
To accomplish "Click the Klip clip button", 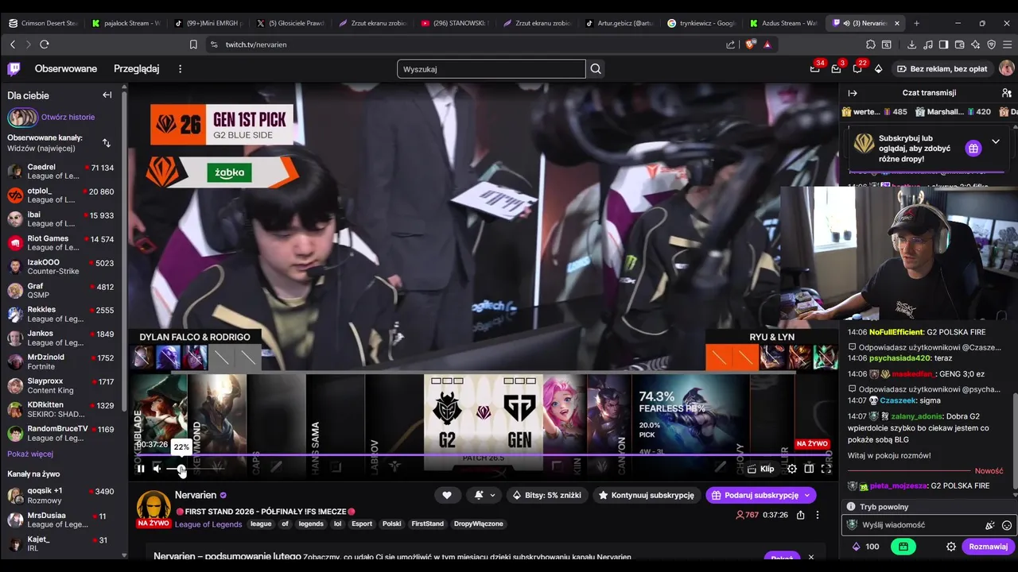I will click(761, 469).
